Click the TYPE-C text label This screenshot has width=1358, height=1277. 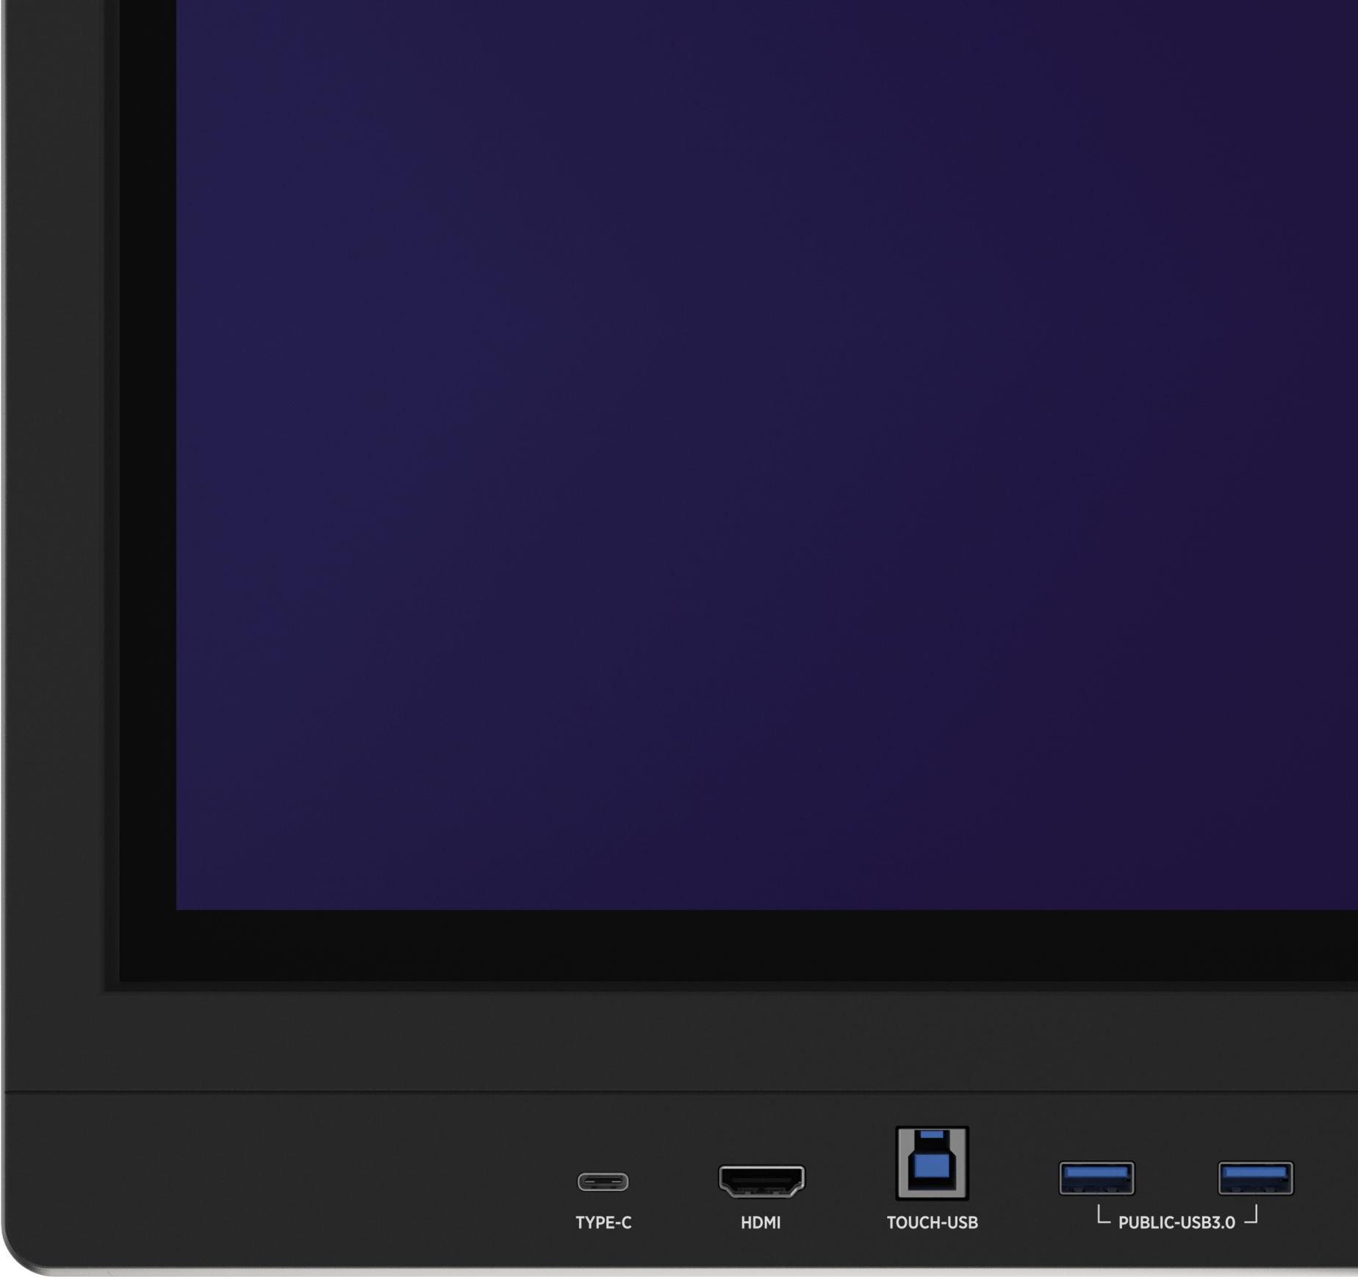[x=603, y=1223]
